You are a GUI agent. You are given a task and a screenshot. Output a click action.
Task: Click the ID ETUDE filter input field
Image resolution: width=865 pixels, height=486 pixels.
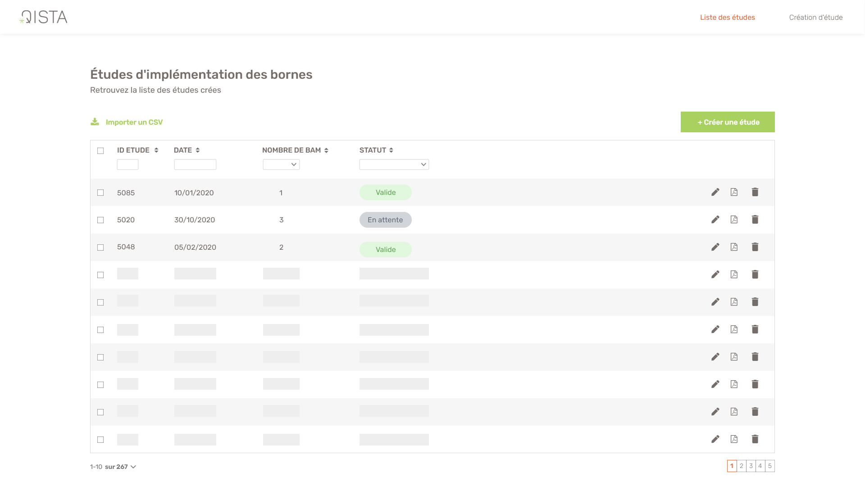point(127,165)
